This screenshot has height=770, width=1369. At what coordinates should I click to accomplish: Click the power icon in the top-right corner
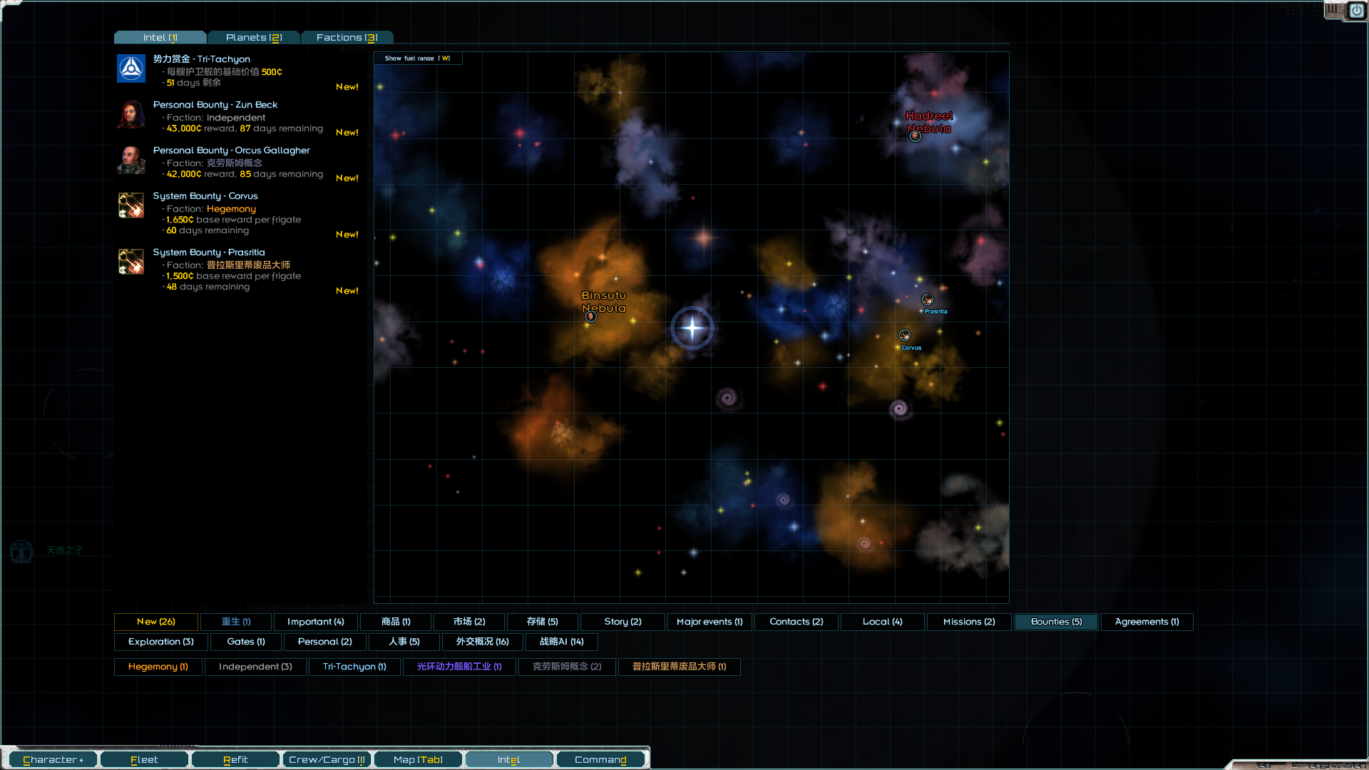(x=1357, y=11)
